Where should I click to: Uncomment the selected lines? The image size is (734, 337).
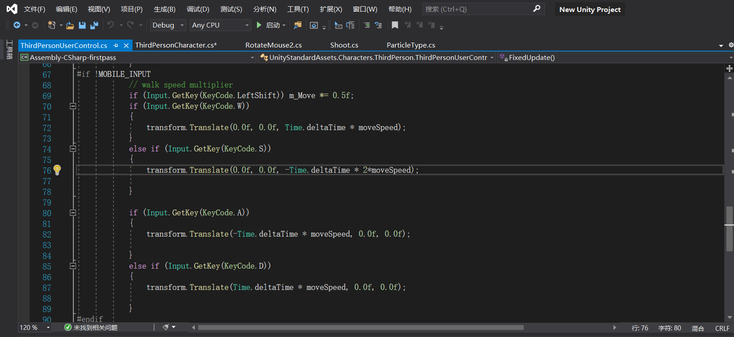point(378,25)
